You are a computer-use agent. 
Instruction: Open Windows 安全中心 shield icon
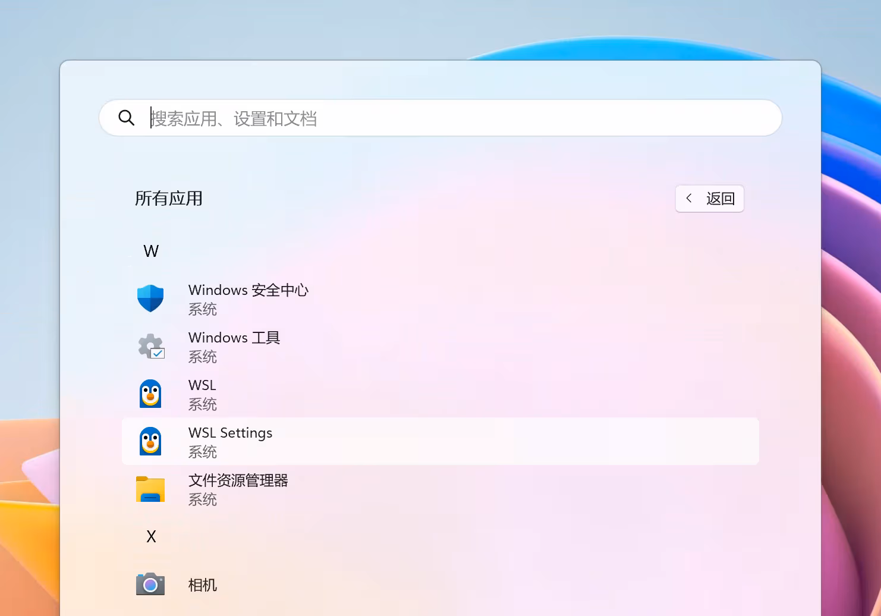pos(150,298)
